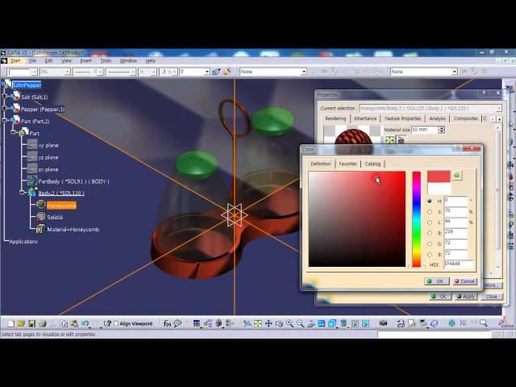Screen dimensions: 516x387
Task: Switch to the Inheritance tab
Action: (x=365, y=119)
